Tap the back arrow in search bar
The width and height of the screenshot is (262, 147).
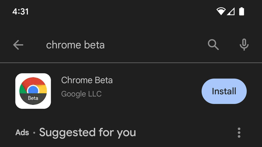pyautogui.click(x=18, y=45)
